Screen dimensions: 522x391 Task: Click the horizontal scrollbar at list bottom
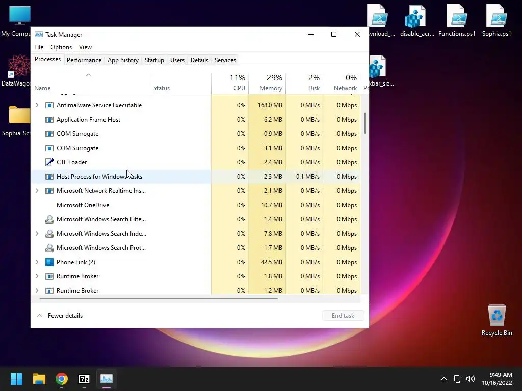pos(159,299)
